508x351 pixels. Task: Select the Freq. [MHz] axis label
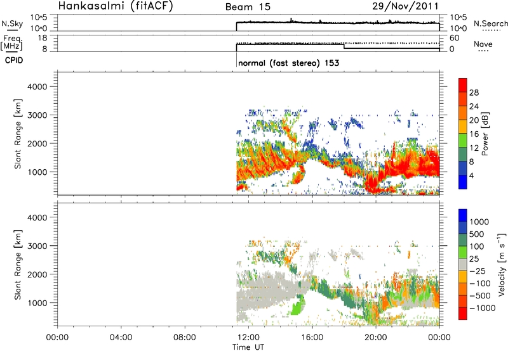(11, 43)
